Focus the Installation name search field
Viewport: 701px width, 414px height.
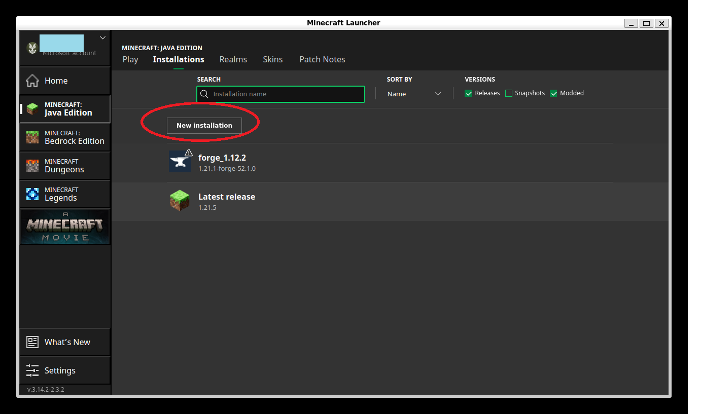click(281, 94)
